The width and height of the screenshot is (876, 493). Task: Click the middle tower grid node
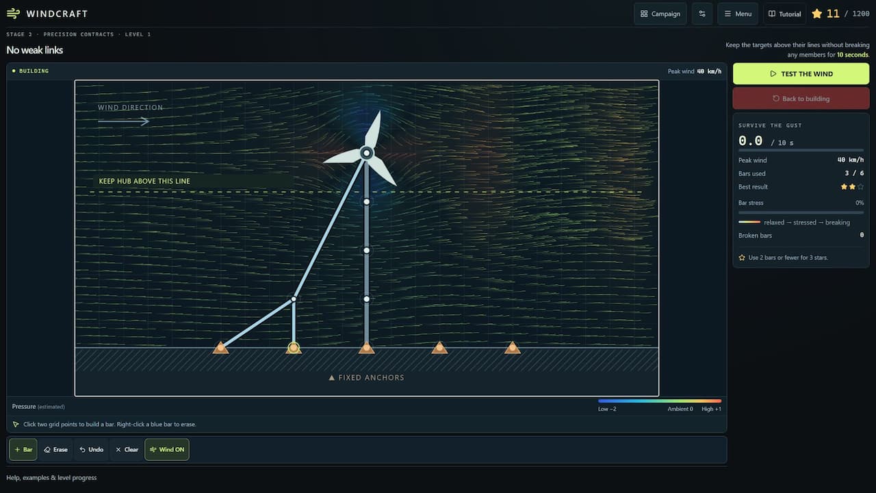coord(366,251)
